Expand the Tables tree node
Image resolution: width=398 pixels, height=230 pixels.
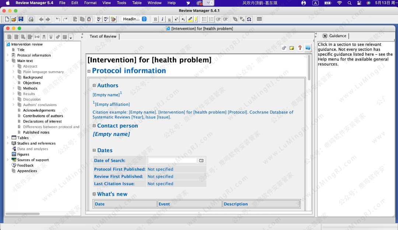click(x=8, y=138)
